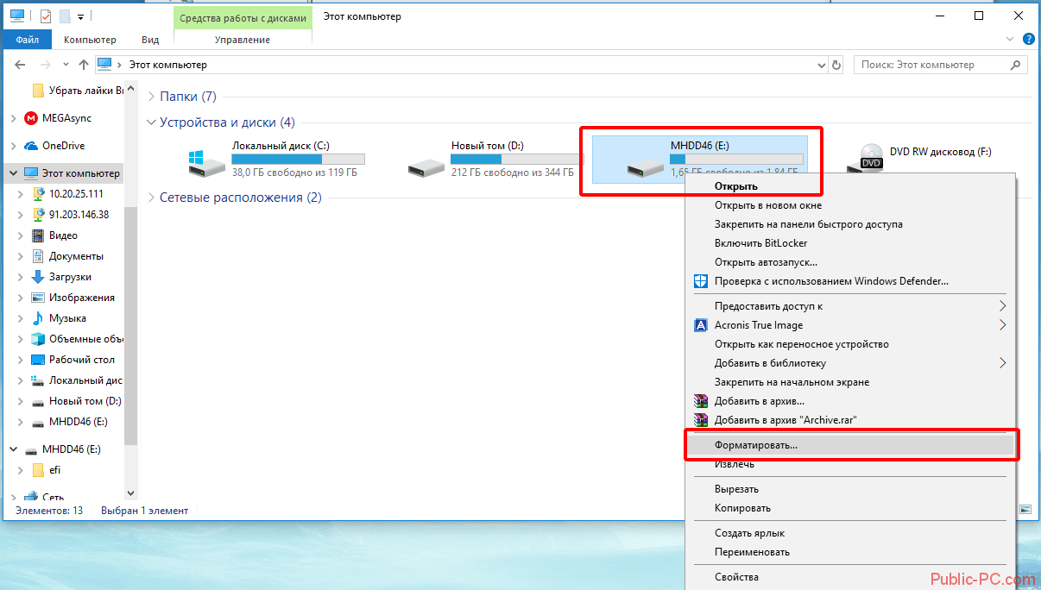Image resolution: width=1041 pixels, height=590 pixels.
Task: Click the up-folder arrow in navigation bar
Action: [84, 65]
